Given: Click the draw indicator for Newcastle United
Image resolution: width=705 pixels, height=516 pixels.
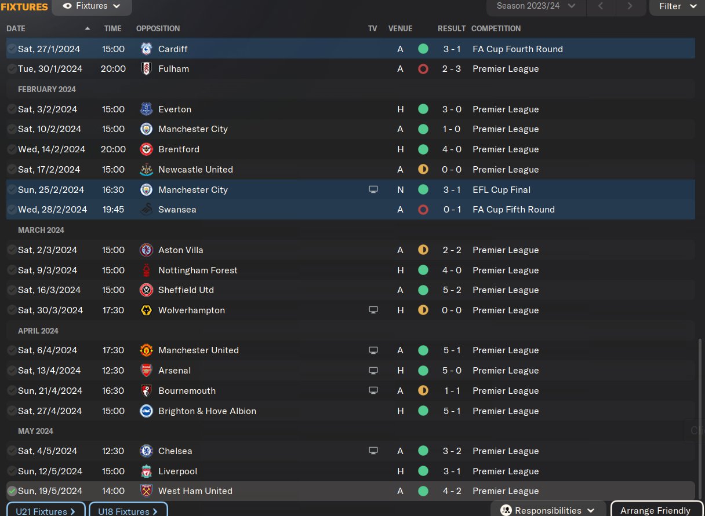Looking at the screenshot, I should (423, 170).
